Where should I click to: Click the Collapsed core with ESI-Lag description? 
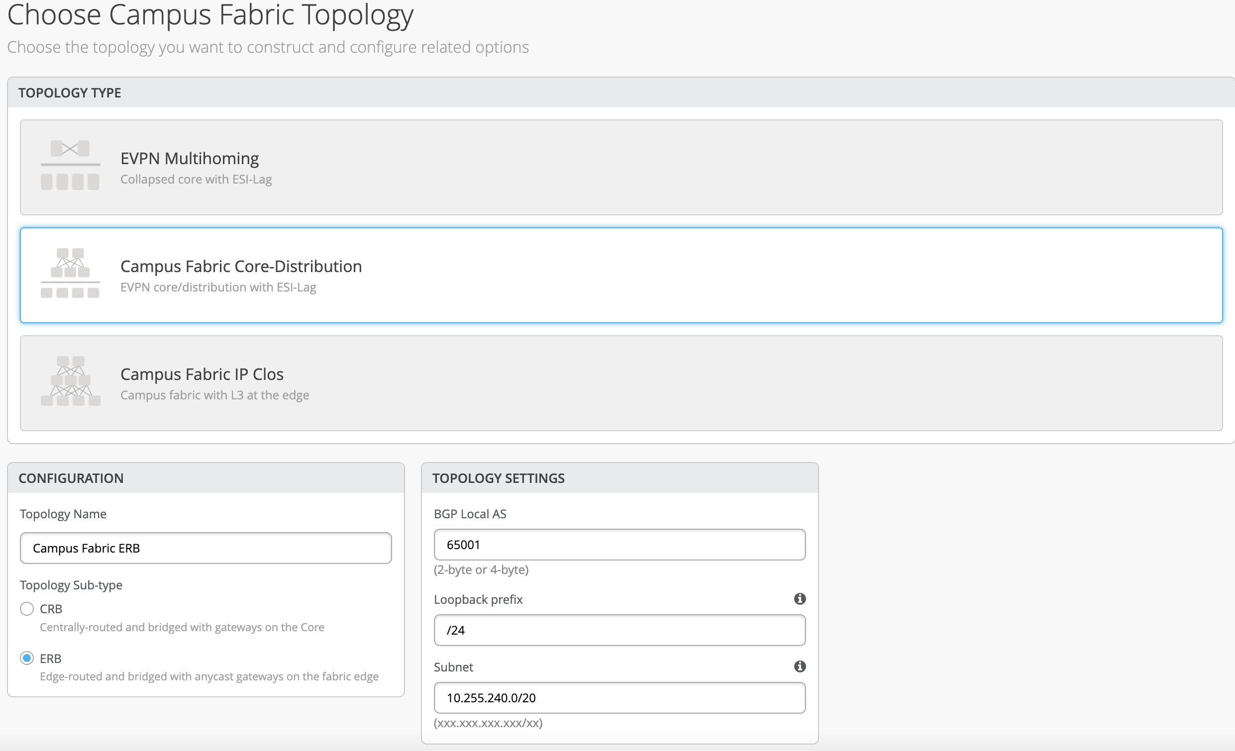pos(196,180)
